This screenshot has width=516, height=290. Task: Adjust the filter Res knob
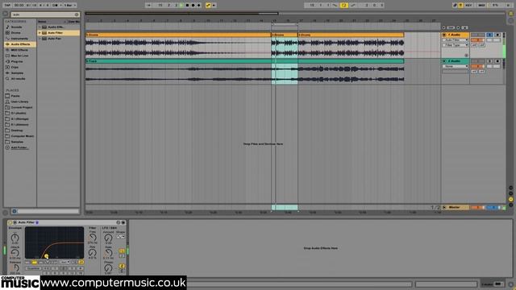pos(93,252)
